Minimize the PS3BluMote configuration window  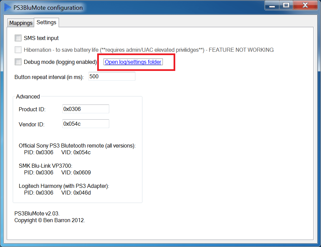272,5
